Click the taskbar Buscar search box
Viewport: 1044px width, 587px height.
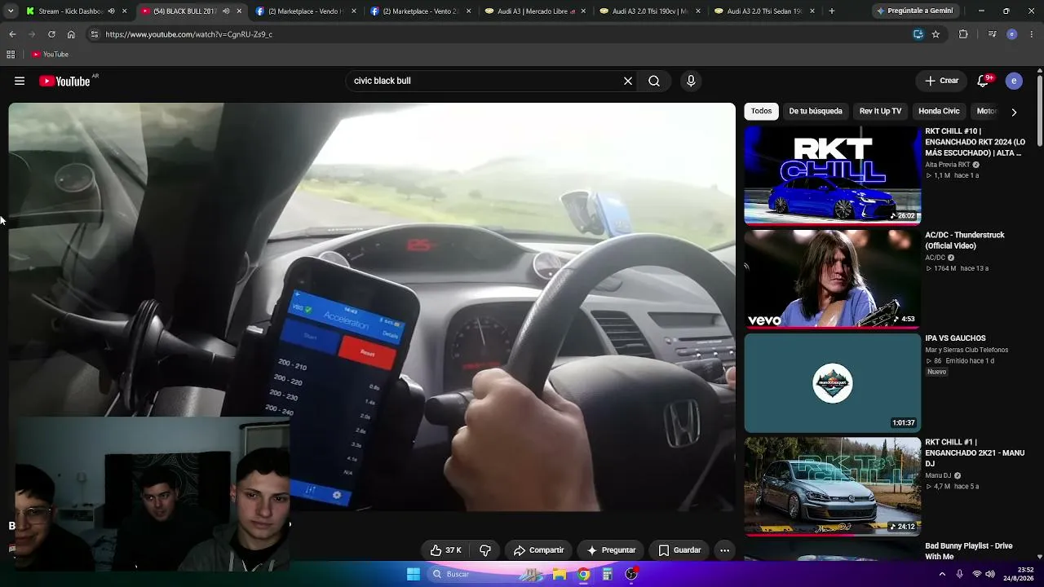coord(471,574)
